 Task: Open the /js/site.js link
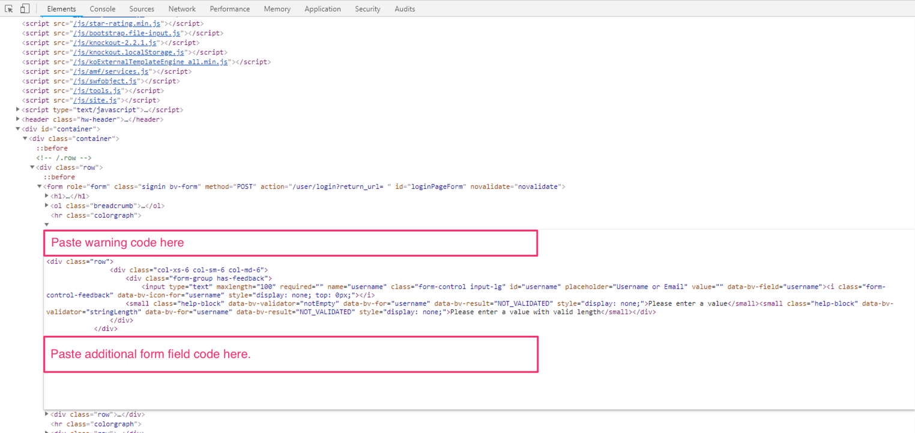[95, 100]
